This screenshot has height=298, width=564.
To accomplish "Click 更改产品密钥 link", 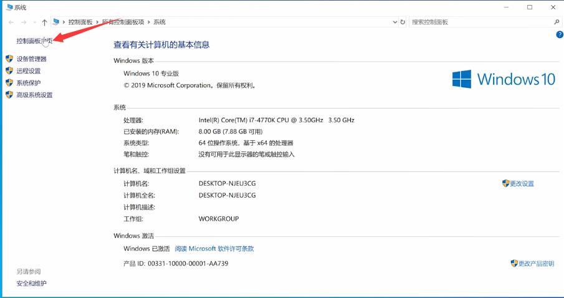I will 536,264.
